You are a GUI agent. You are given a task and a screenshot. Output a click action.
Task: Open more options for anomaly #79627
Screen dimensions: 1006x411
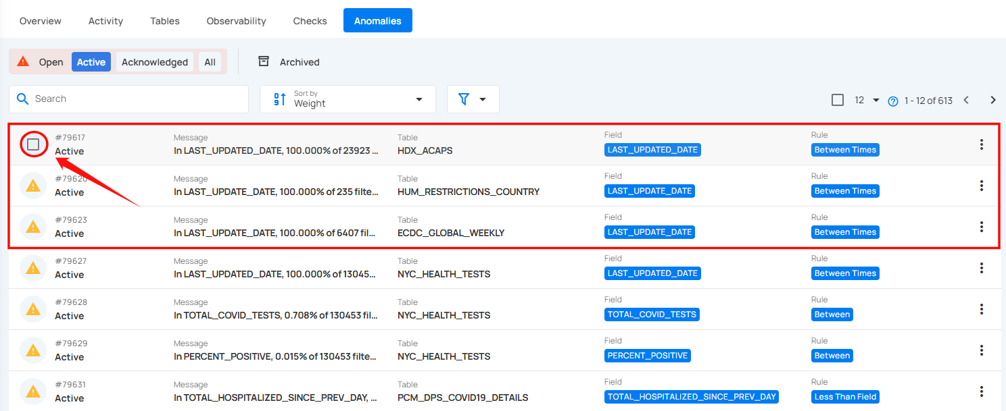click(x=982, y=268)
